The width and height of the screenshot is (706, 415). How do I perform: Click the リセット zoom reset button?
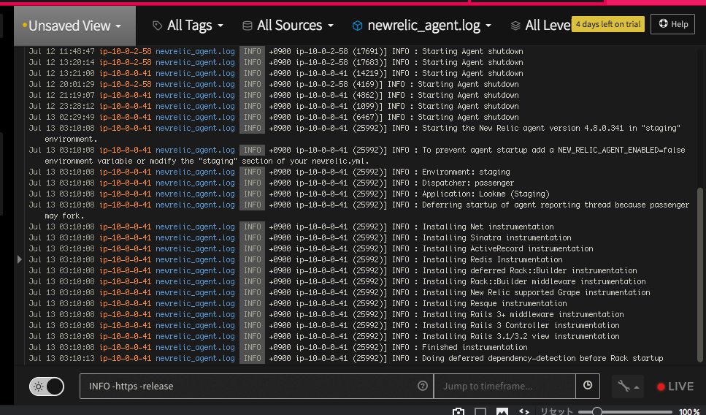point(556,411)
